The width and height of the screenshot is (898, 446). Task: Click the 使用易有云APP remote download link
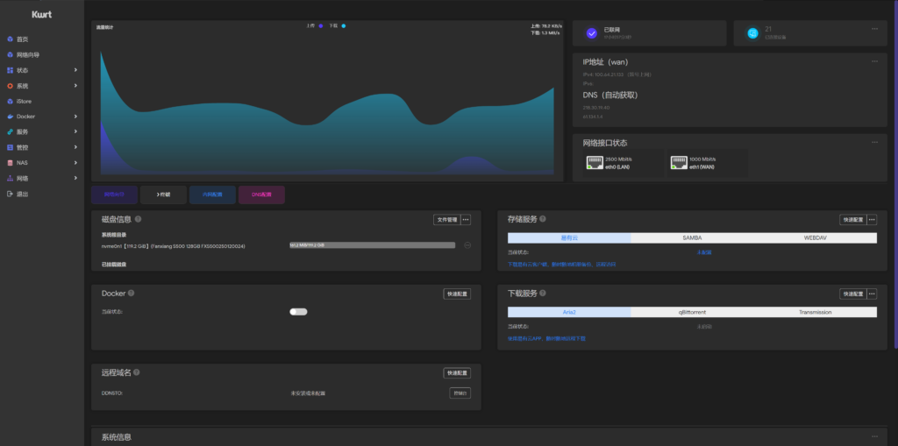click(546, 338)
